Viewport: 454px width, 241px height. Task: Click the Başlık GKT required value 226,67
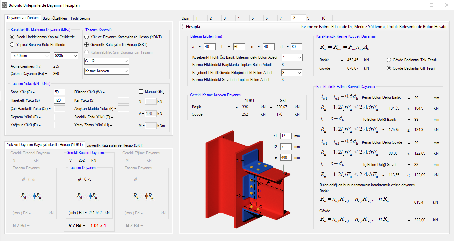(282, 107)
